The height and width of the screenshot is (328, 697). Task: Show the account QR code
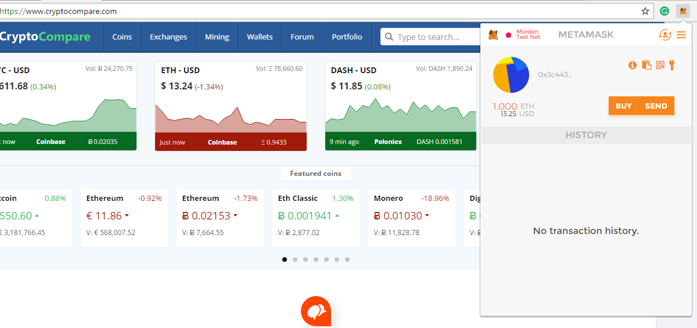tap(660, 65)
